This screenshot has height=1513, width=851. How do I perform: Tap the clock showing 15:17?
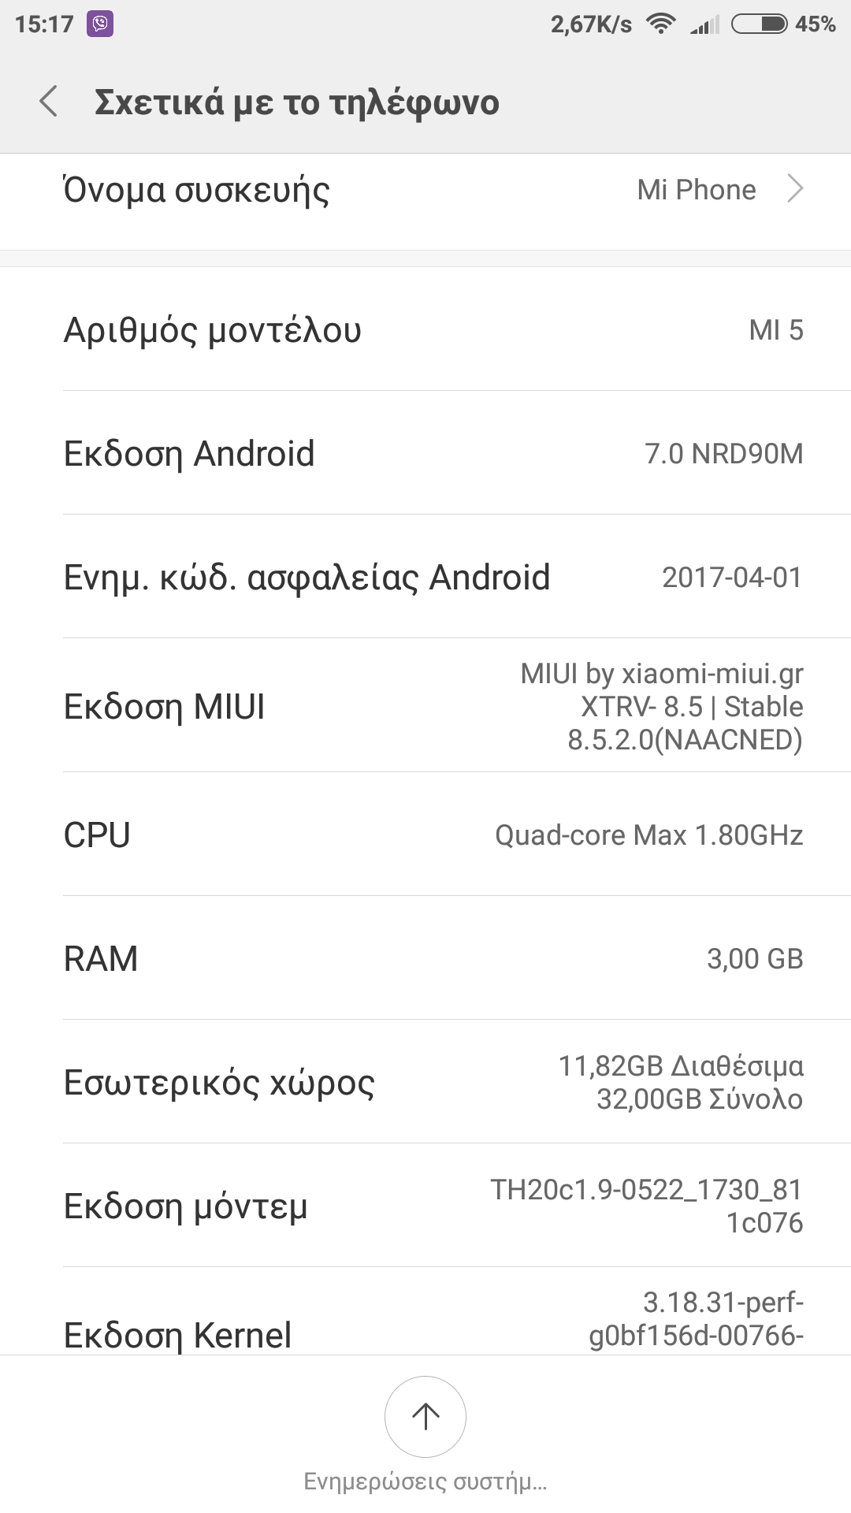click(44, 24)
